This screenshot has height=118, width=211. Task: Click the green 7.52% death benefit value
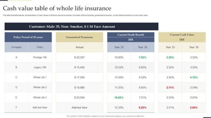(x=142, y=57)
